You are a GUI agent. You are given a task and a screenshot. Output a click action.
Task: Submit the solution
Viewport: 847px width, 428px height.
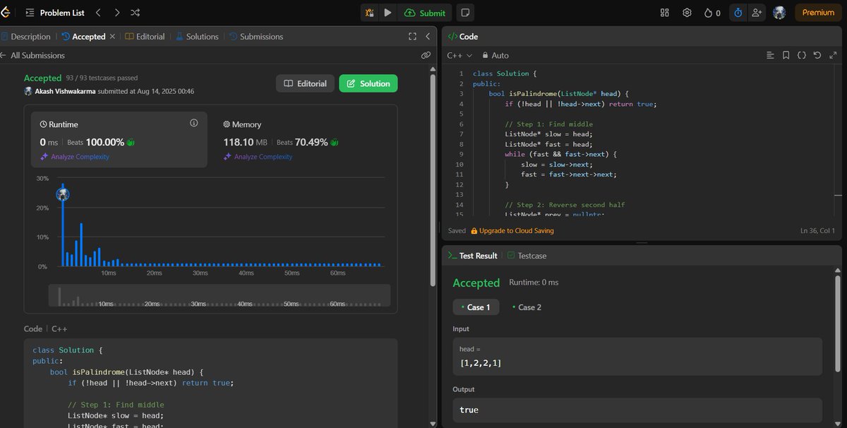(x=425, y=13)
